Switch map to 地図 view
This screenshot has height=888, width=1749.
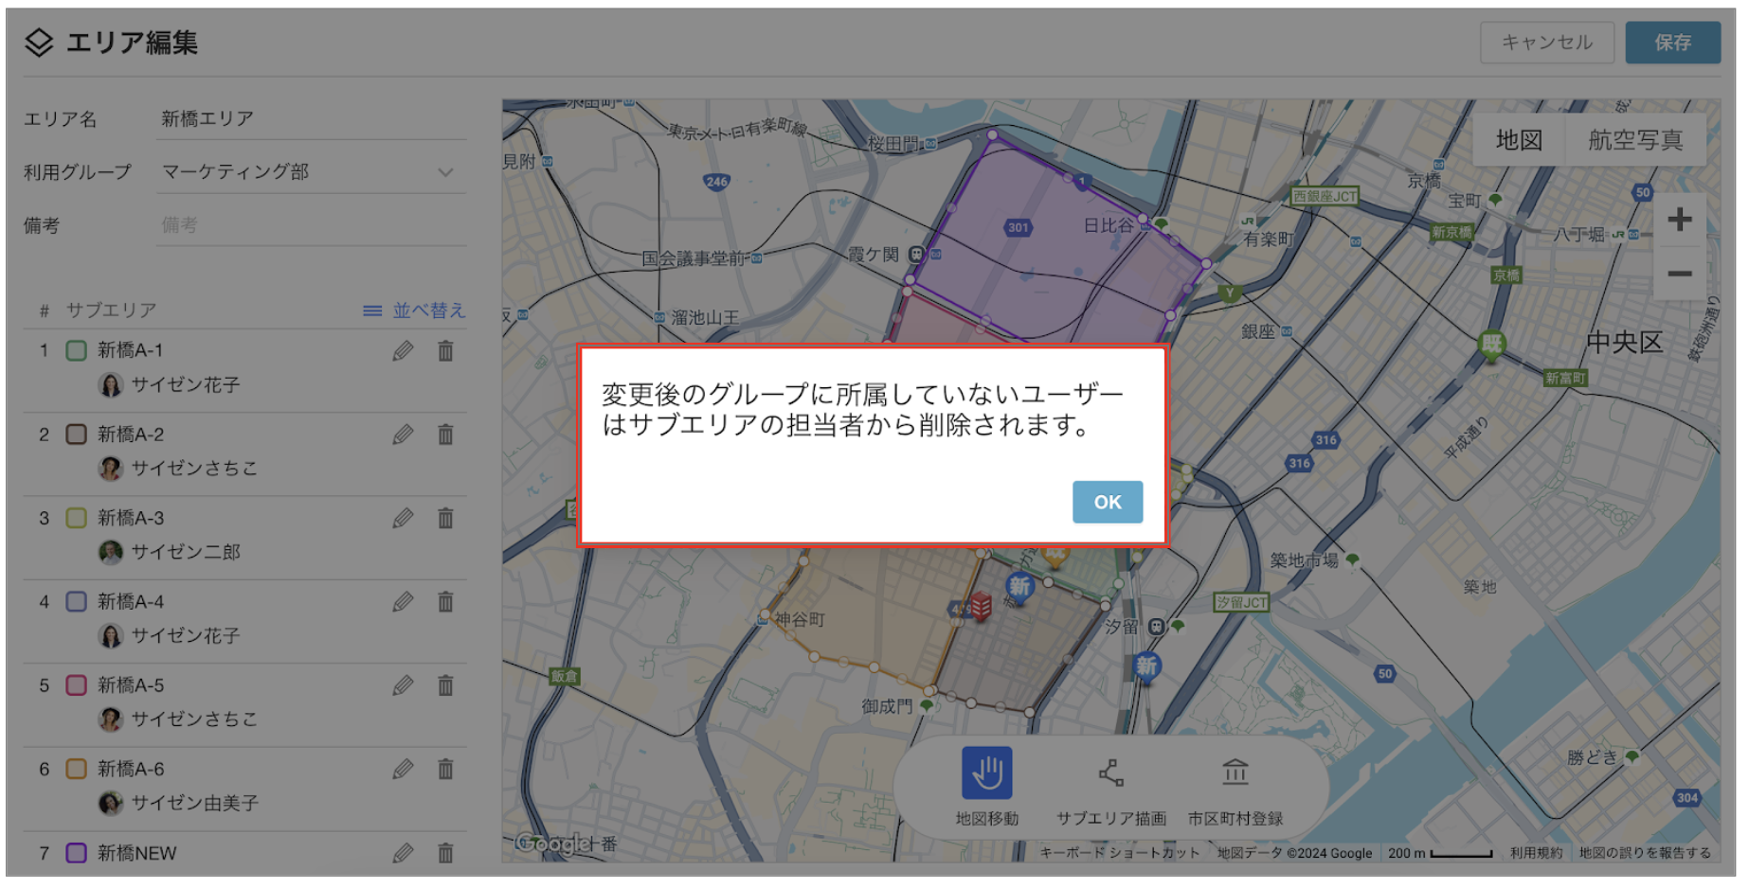[x=1519, y=140]
